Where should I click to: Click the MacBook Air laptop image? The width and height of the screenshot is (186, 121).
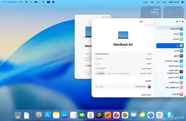pyautogui.click(x=123, y=35)
